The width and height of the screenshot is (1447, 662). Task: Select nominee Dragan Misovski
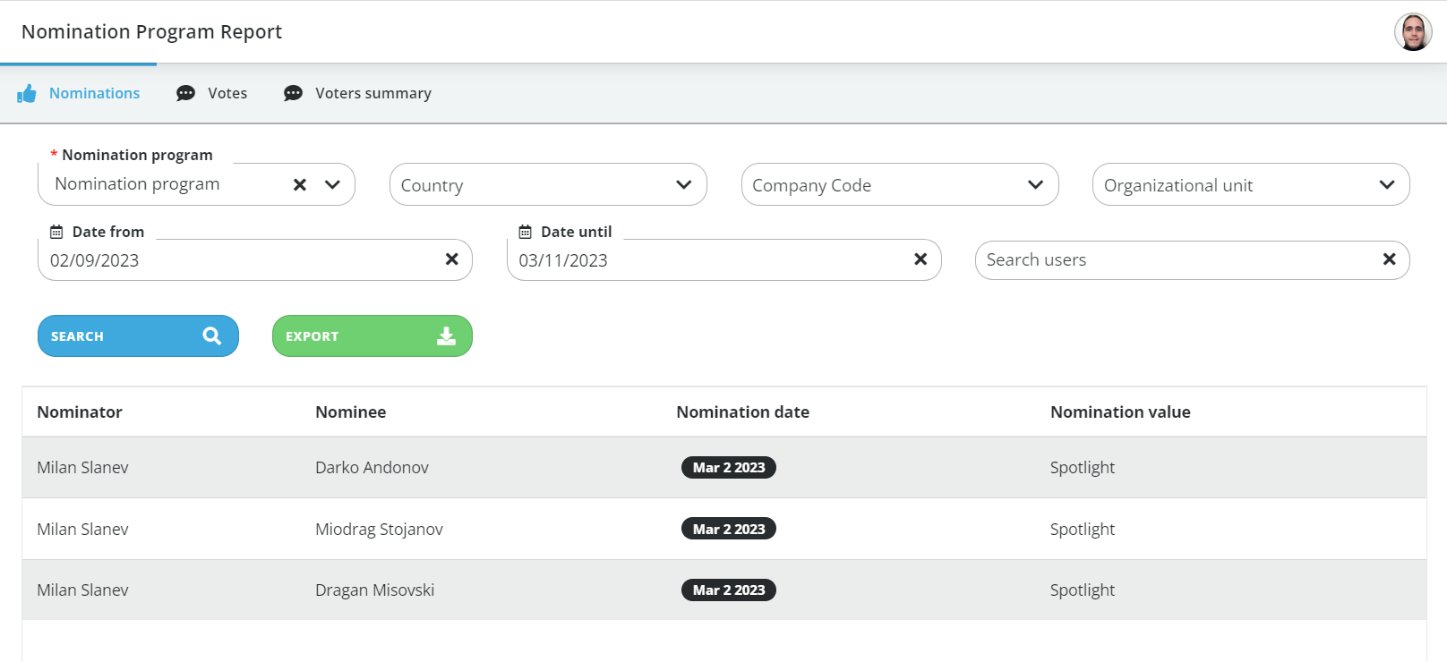(374, 590)
